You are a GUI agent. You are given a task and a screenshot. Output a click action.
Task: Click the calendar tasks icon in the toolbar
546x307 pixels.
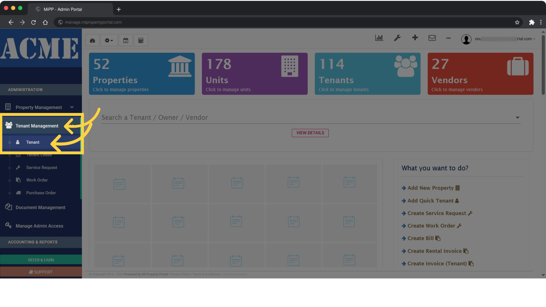coord(126,40)
